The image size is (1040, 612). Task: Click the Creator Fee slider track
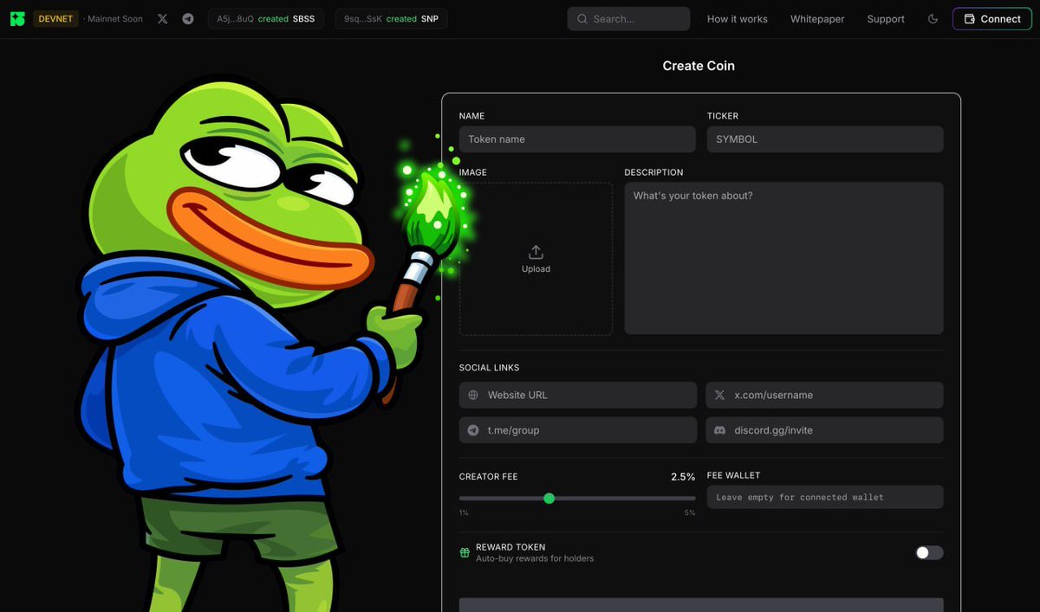coord(577,498)
